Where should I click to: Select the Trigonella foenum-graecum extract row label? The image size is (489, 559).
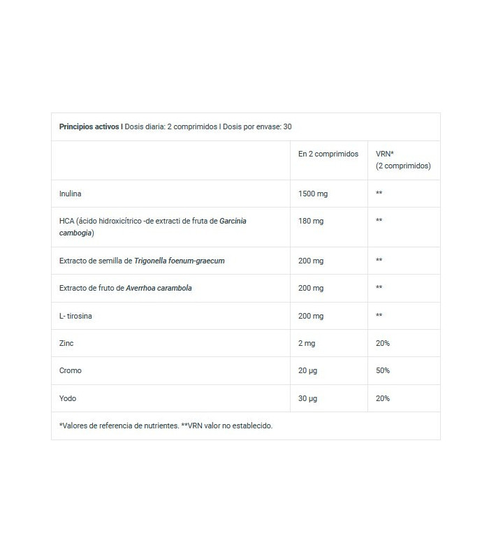pyautogui.click(x=142, y=261)
